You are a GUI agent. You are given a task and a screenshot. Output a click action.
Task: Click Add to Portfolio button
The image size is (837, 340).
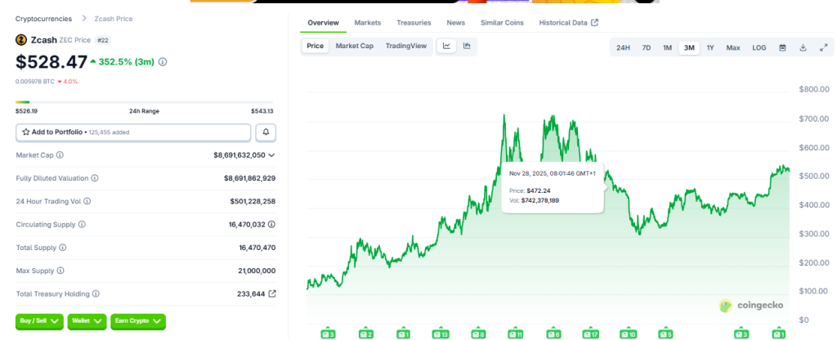coord(133,132)
